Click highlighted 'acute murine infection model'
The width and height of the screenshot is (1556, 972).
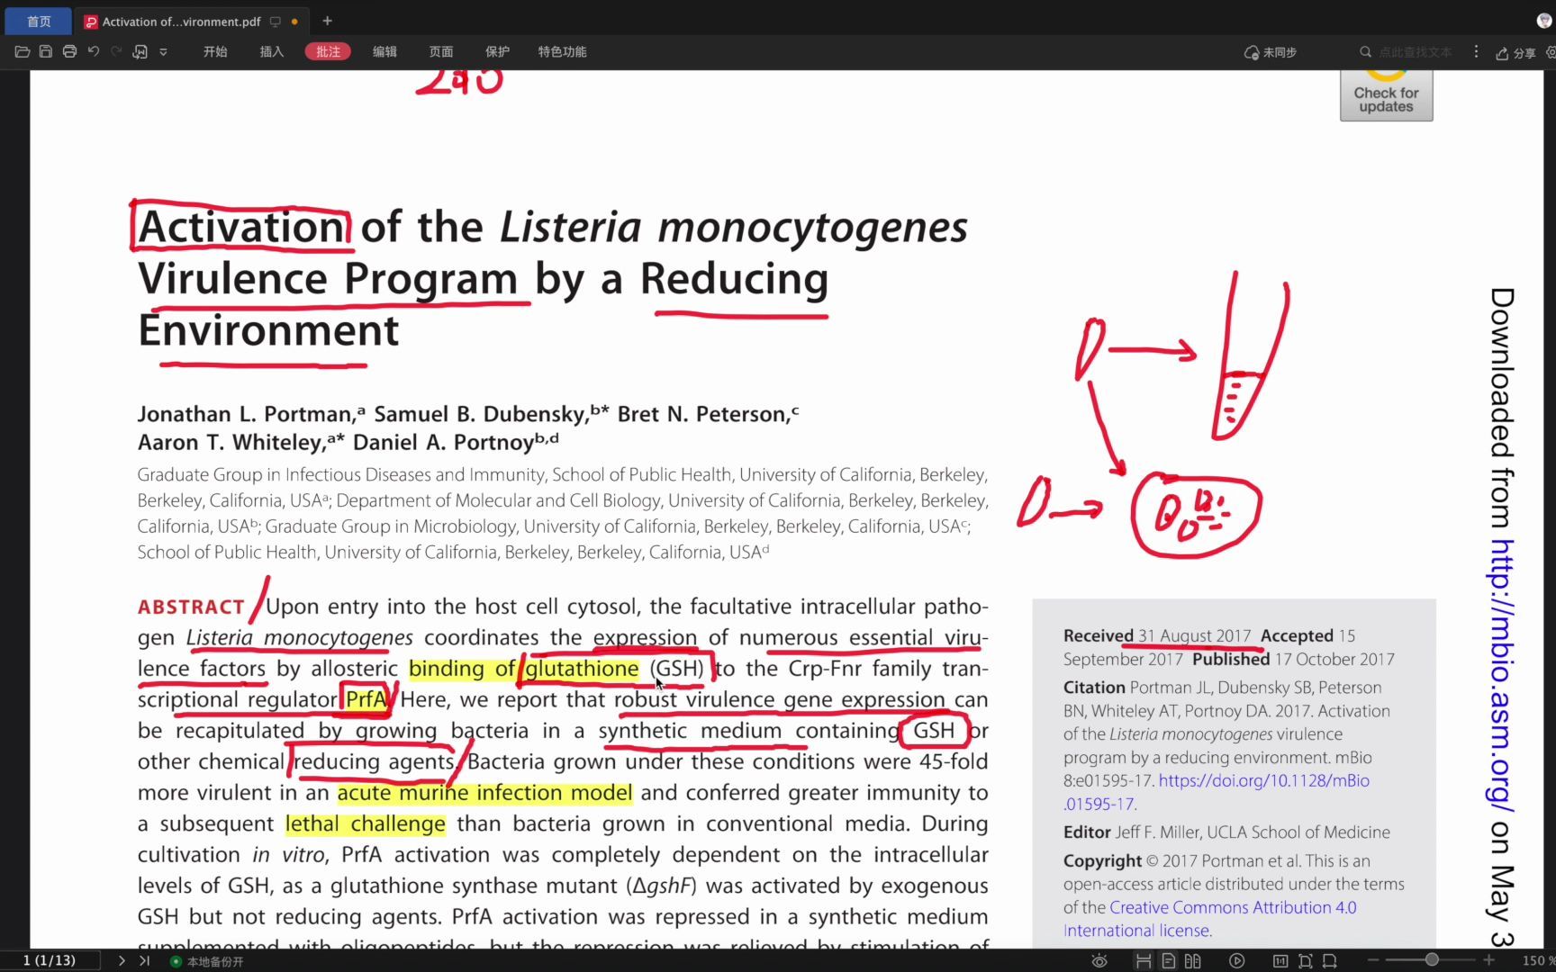[484, 793]
